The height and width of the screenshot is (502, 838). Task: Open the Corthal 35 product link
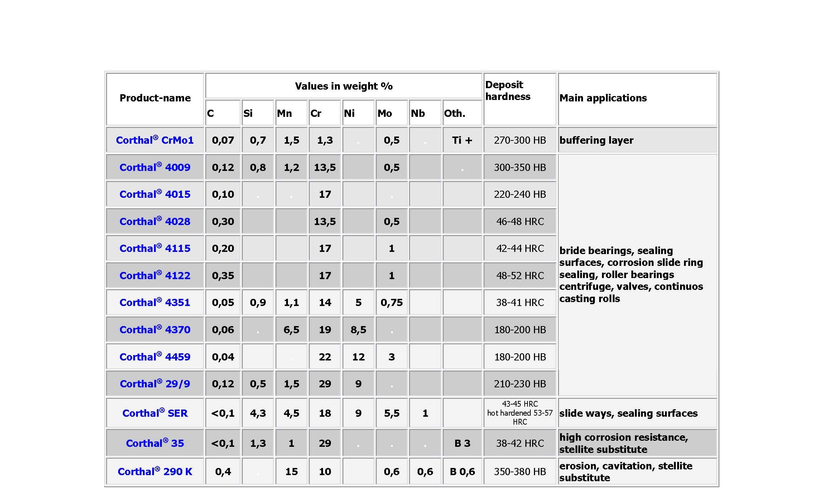[x=155, y=443]
